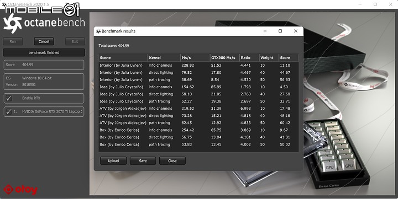
Task: Click score value 60.42
Action: point(285,123)
